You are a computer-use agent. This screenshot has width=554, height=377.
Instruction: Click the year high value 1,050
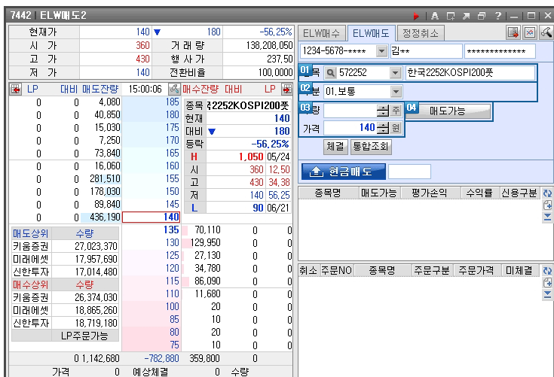[x=251, y=157]
